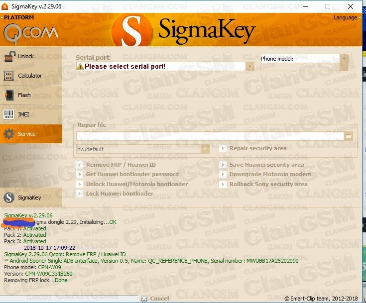Click the large SigmaKey banner logo
This screenshot has height=303, width=366.
point(183,30)
